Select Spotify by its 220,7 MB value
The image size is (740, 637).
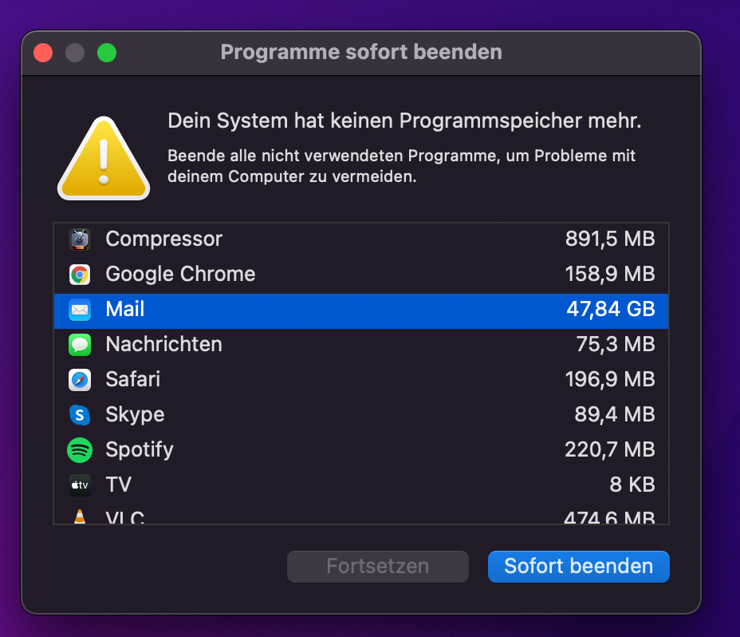coord(610,450)
